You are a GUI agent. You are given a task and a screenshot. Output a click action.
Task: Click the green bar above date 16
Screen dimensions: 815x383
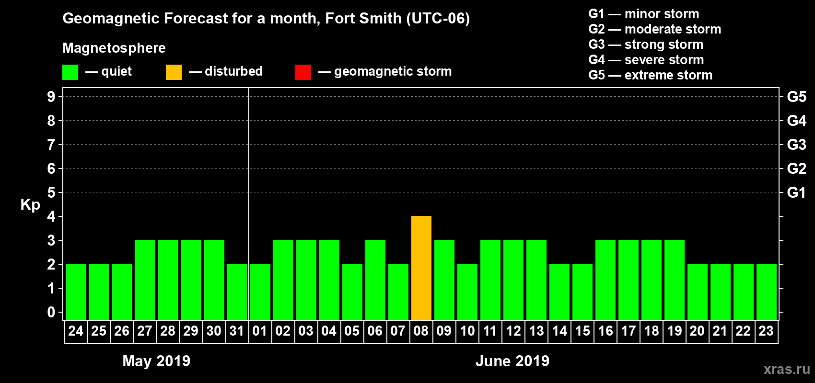tap(605, 280)
